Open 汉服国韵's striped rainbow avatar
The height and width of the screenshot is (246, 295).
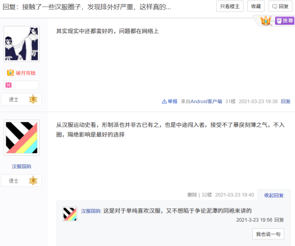21,137
